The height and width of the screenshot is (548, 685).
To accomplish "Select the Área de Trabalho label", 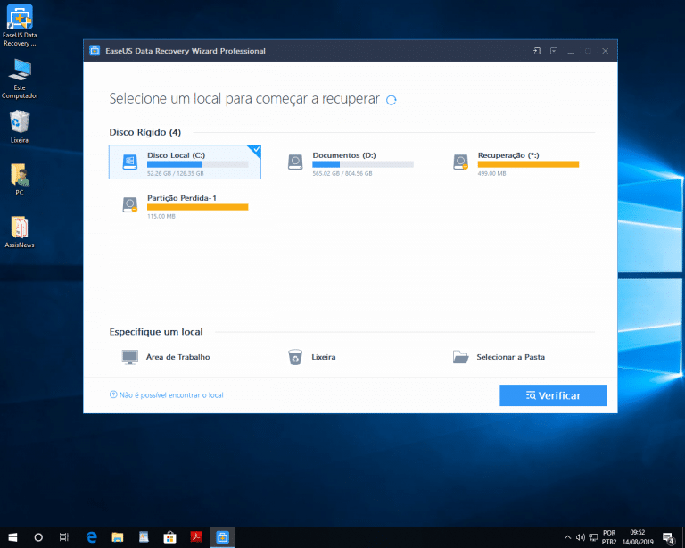I will click(177, 357).
